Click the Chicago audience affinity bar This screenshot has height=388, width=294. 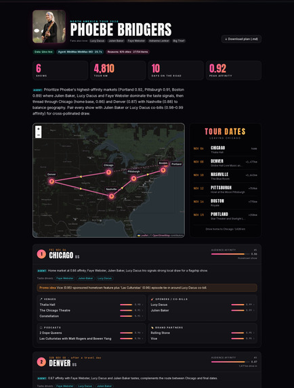pyautogui.click(x=230, y=254)
